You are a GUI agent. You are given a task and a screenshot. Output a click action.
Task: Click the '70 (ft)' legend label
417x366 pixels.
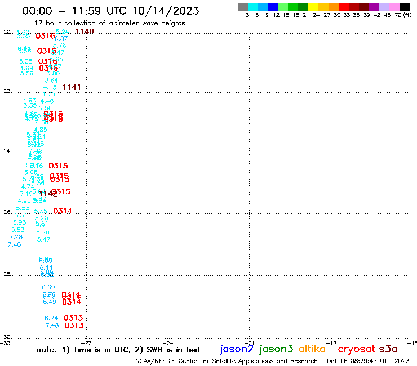point(403,15)
